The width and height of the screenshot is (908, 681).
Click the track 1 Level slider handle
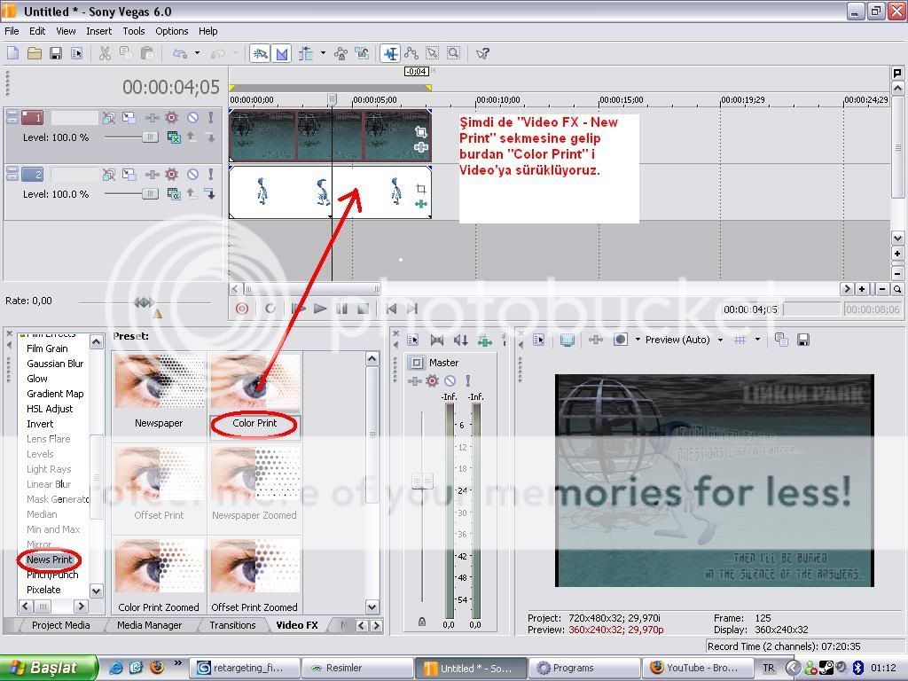pyautogui.click(x=150, y=137)
